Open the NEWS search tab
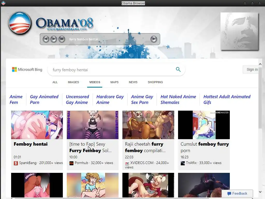The width and height of the screenshot is (265, 199). click(133, 82)
